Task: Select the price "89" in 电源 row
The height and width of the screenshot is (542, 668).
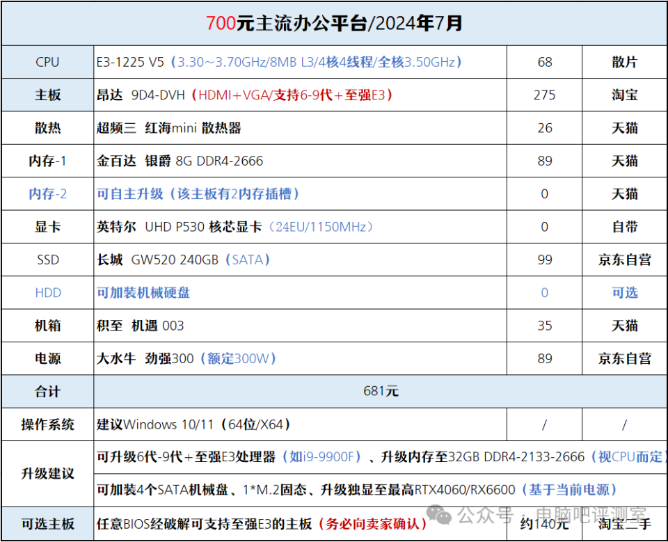Action: click(544, 359)
